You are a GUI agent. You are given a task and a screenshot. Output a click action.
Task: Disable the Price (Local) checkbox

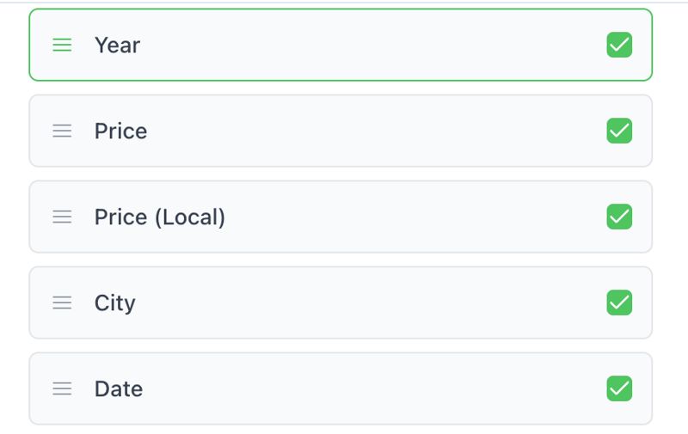click(x=619, y=217)
